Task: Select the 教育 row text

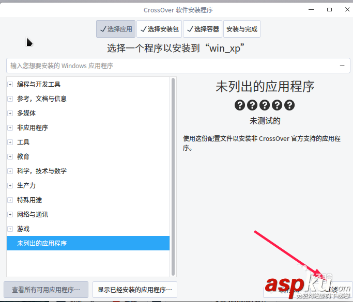Action: (x=23, y=156)
